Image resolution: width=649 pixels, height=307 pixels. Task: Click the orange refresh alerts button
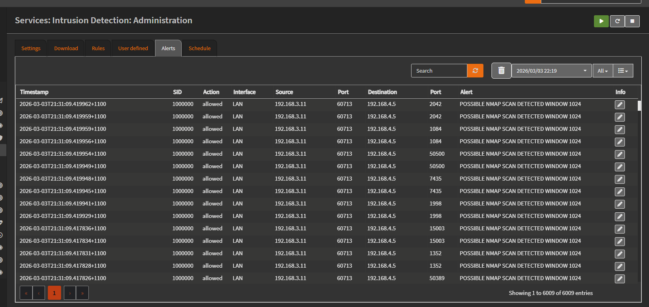pos(475,71)
